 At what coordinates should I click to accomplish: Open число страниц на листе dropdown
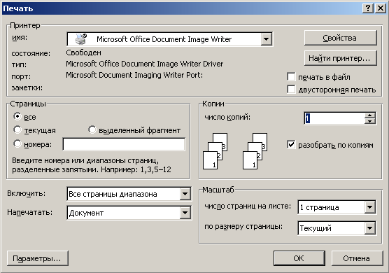(x=369, y=207)
